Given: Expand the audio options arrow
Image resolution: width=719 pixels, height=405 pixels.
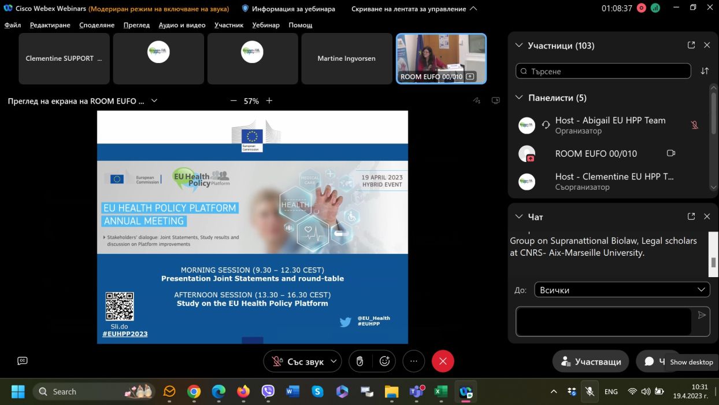Looking at the screenshot, I should point(333,362).
